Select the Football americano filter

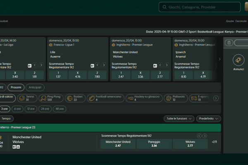[x=105, y=98]
